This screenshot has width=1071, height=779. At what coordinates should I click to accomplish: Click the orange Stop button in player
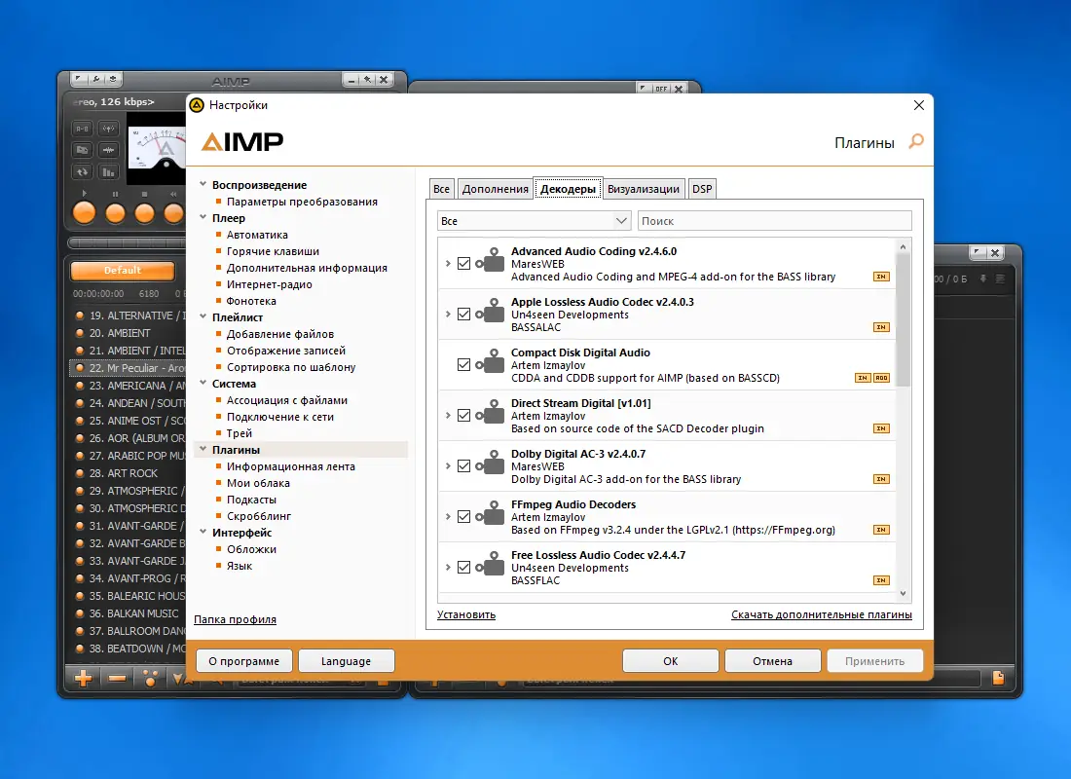[x=144, y=213]
